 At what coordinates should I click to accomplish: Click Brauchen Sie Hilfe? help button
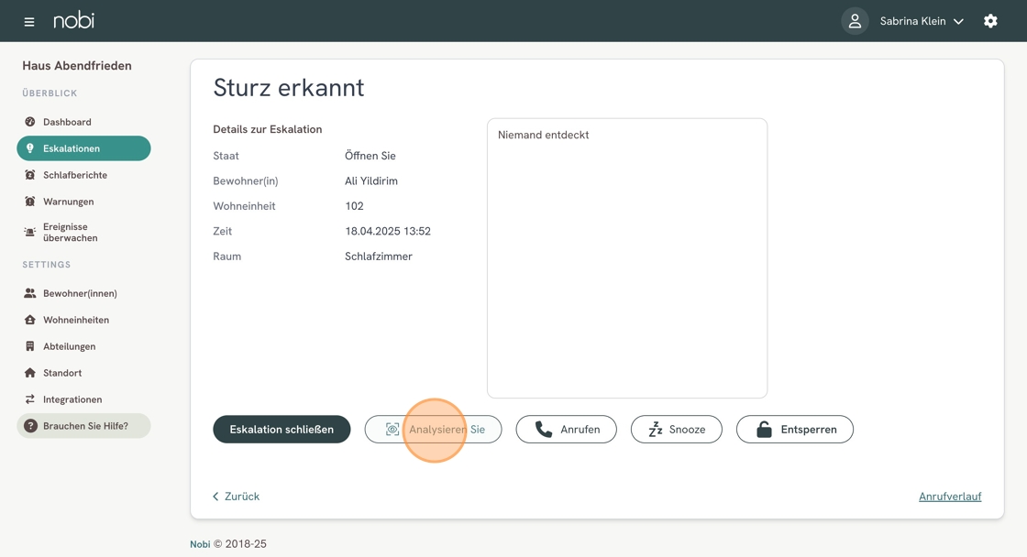coord(83,426)
